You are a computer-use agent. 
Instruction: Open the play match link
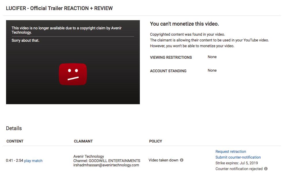33,161
